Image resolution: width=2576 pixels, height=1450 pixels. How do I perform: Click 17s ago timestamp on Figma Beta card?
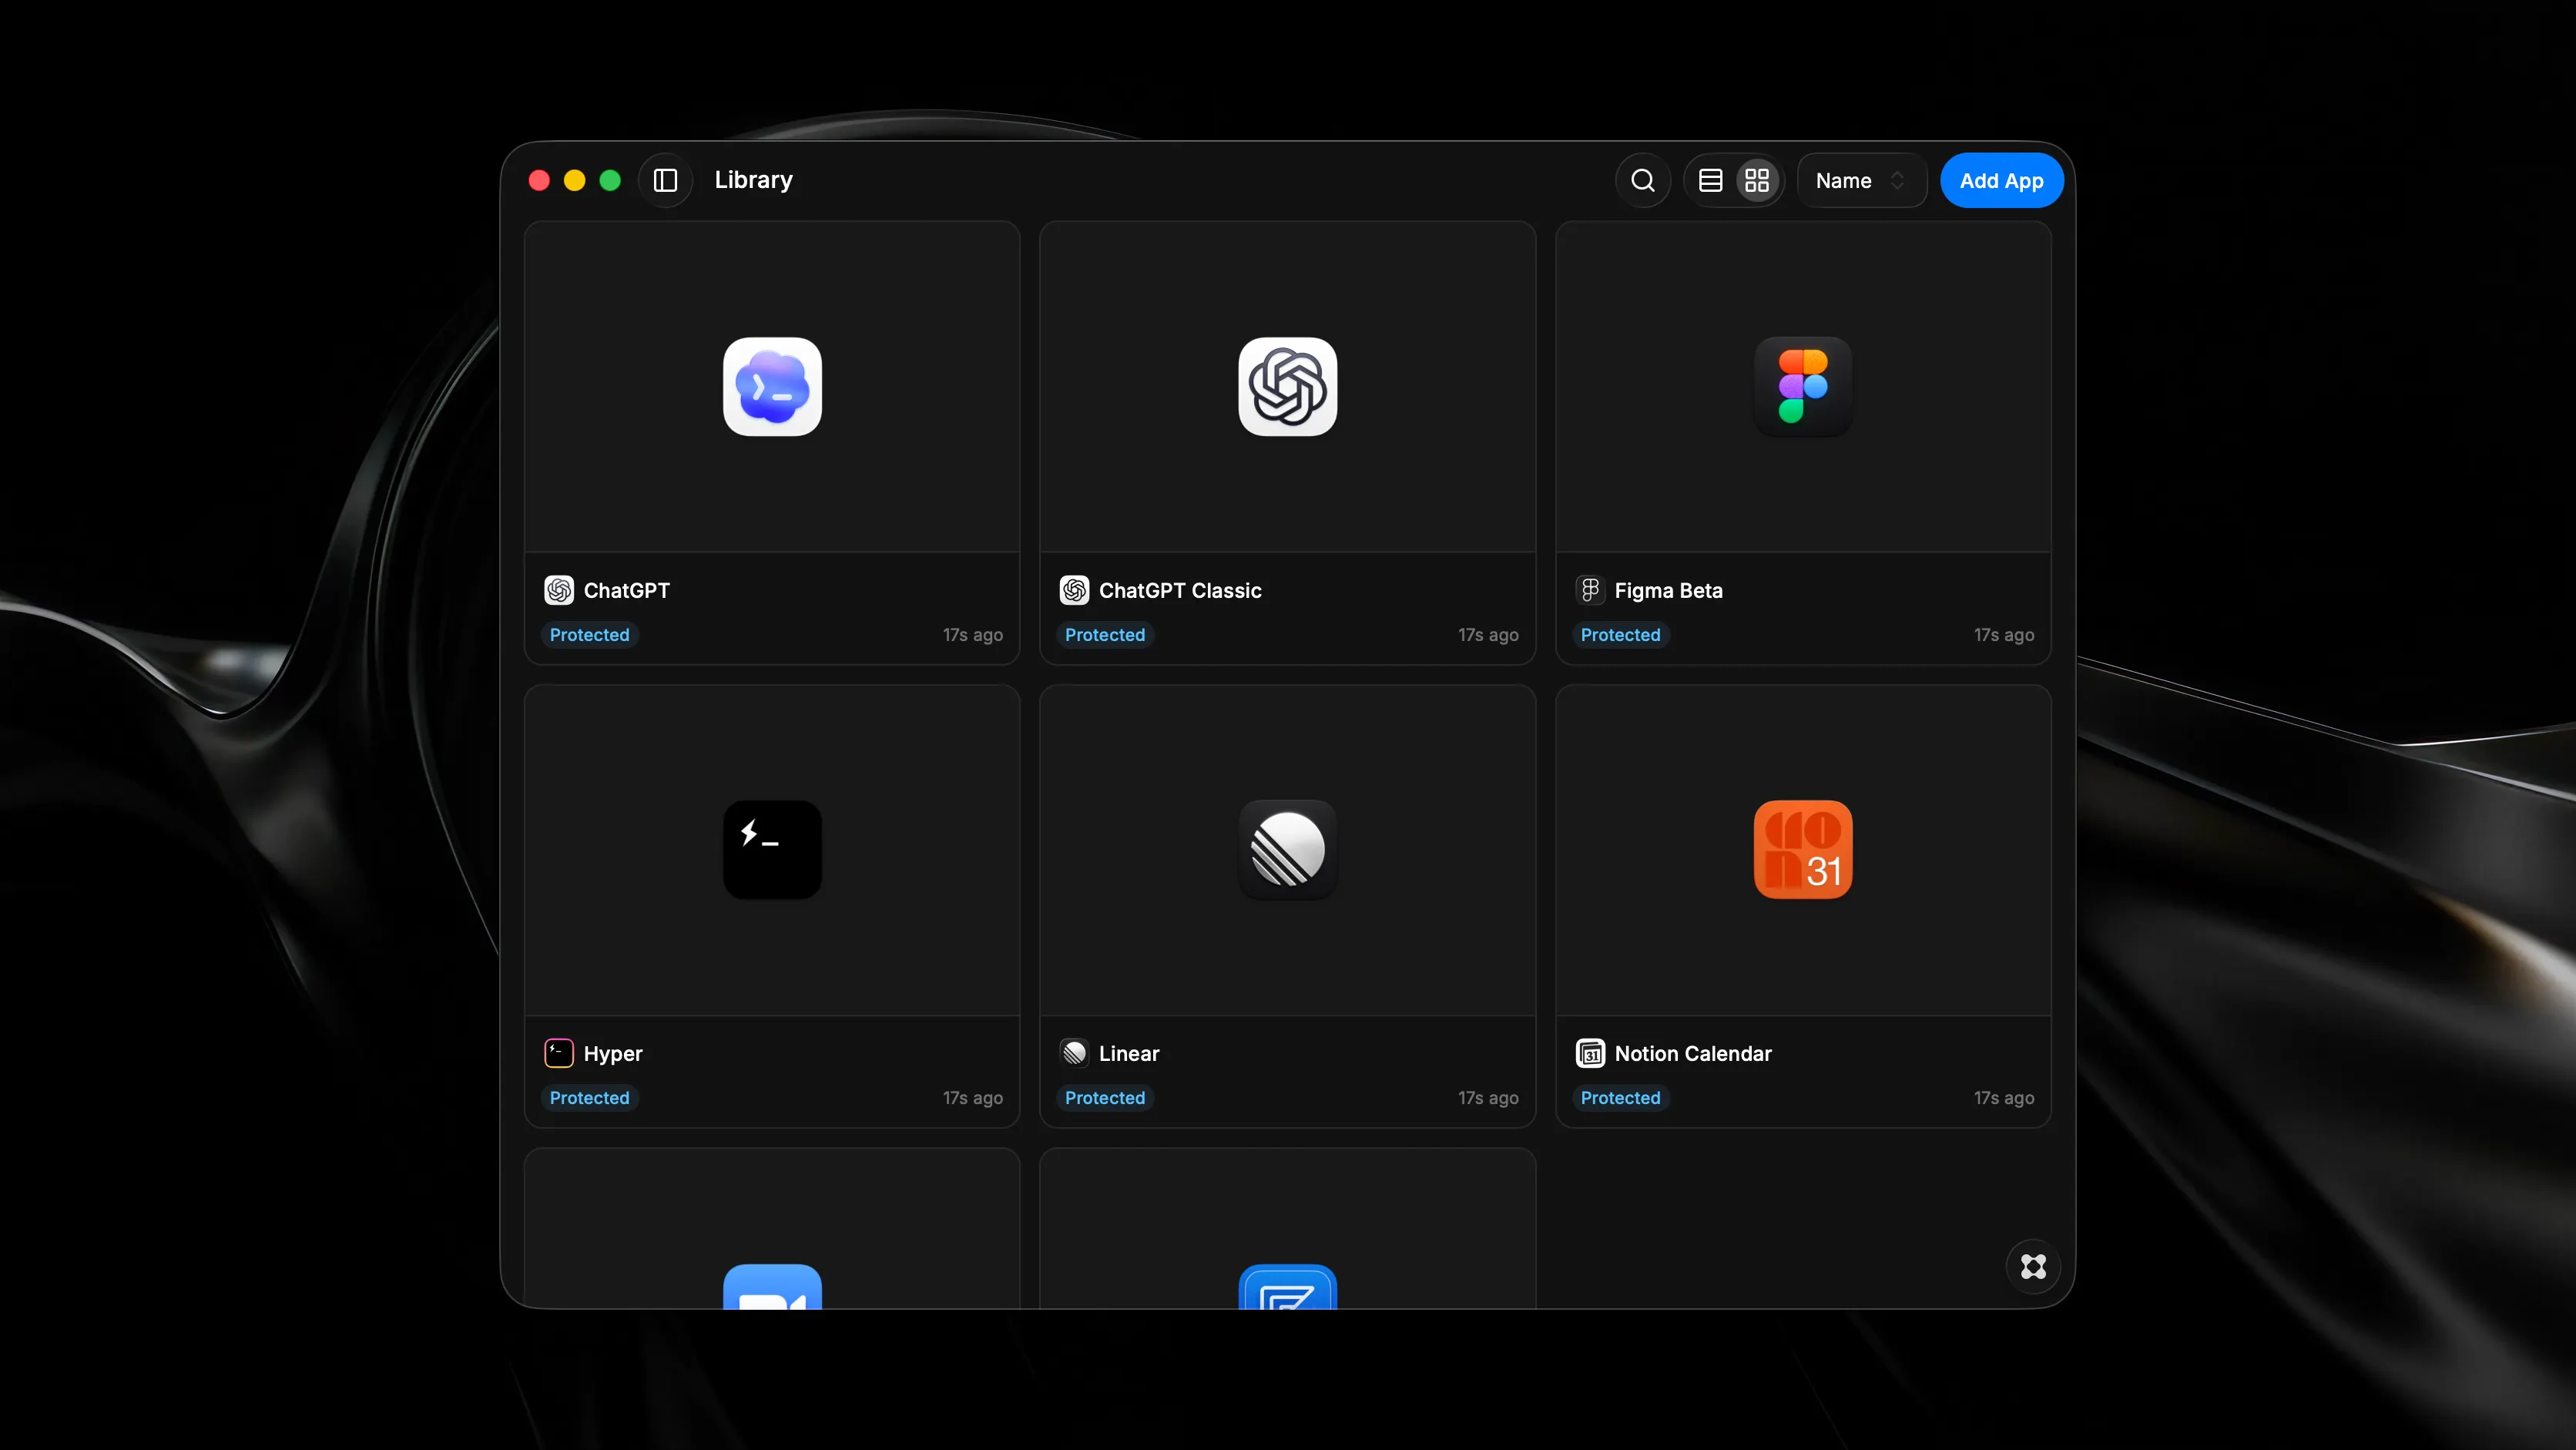2003,635
